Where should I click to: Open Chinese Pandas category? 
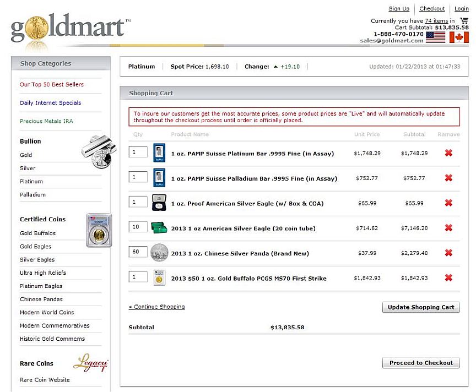[41, 299]
